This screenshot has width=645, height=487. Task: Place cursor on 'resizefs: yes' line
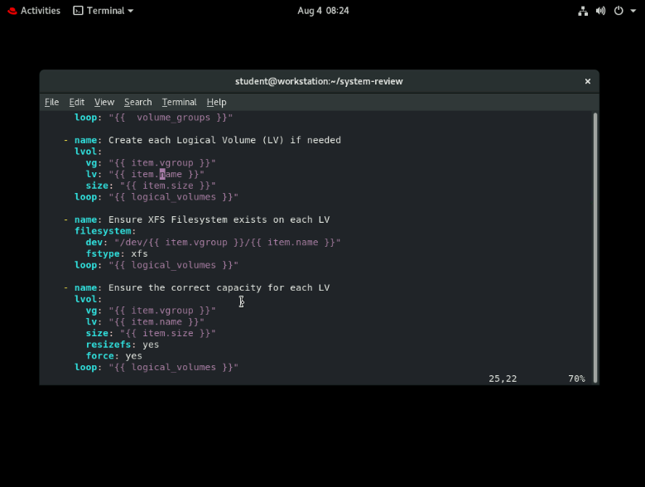[x=122, y=345]
